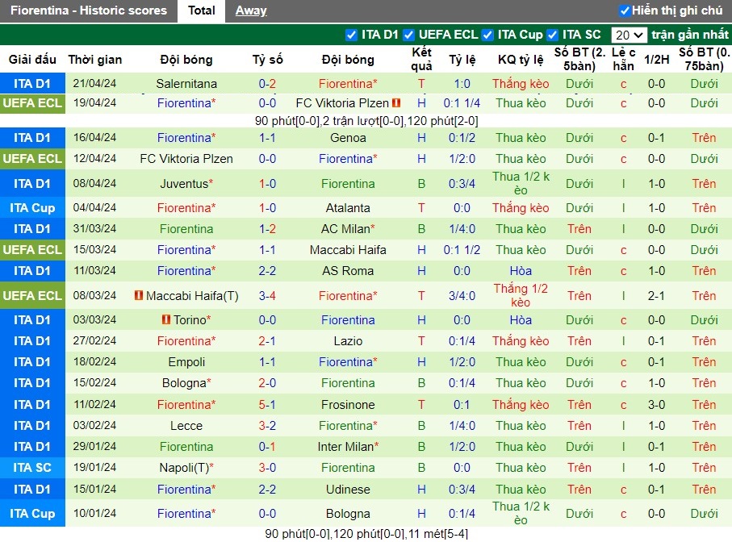The width and height of the screenshot is (732, 542).
Task: Click the 120 phút[2-0] extra time note
Action: [x=442, y=121]
